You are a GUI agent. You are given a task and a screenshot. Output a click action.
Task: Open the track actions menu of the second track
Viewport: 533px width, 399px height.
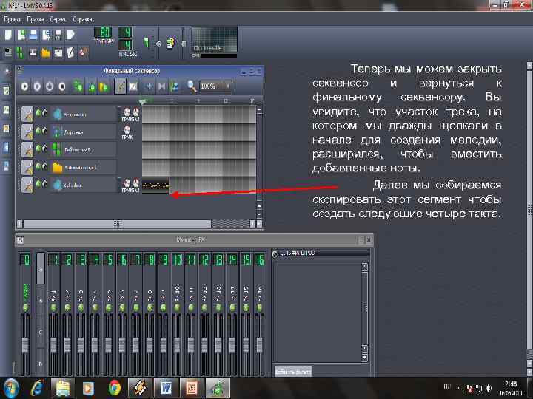pos(27,132)
